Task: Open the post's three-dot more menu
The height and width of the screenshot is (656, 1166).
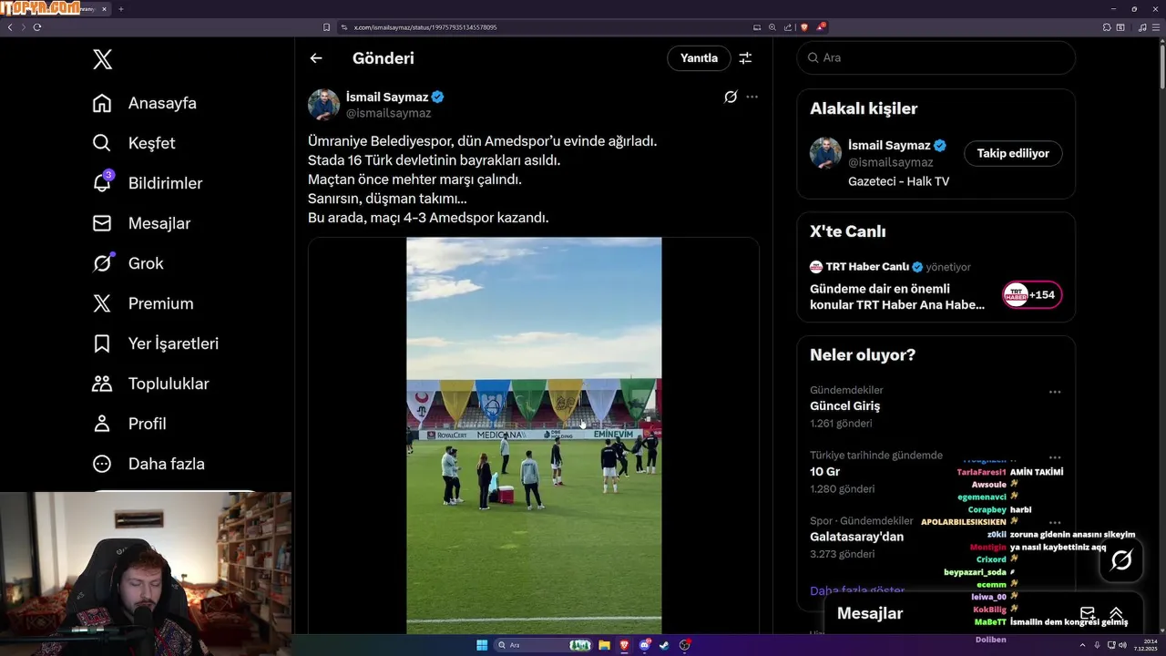Action: pos(752,97)
